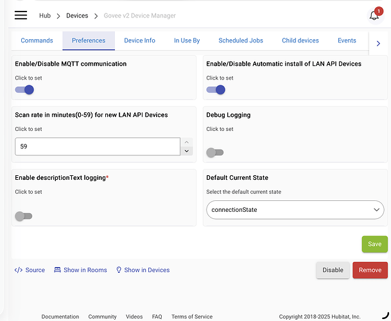This screenshot has width=391, height=321.
Task: Decrease scan rate with down arrow
Action: coord(187,151)
